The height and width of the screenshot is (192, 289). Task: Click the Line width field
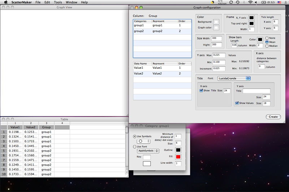coord(178,163)
